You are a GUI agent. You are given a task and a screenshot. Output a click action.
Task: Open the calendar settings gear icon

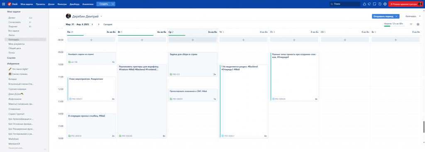[x=418, y=24]
